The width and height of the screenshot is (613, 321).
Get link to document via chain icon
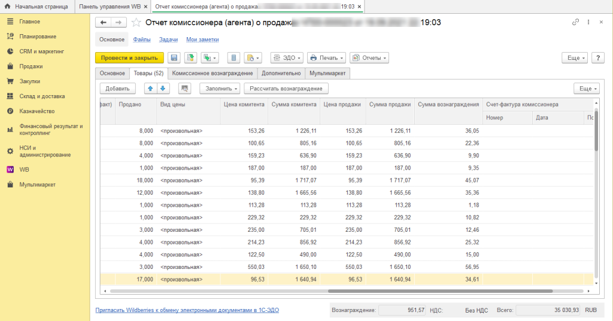[575, 22]
